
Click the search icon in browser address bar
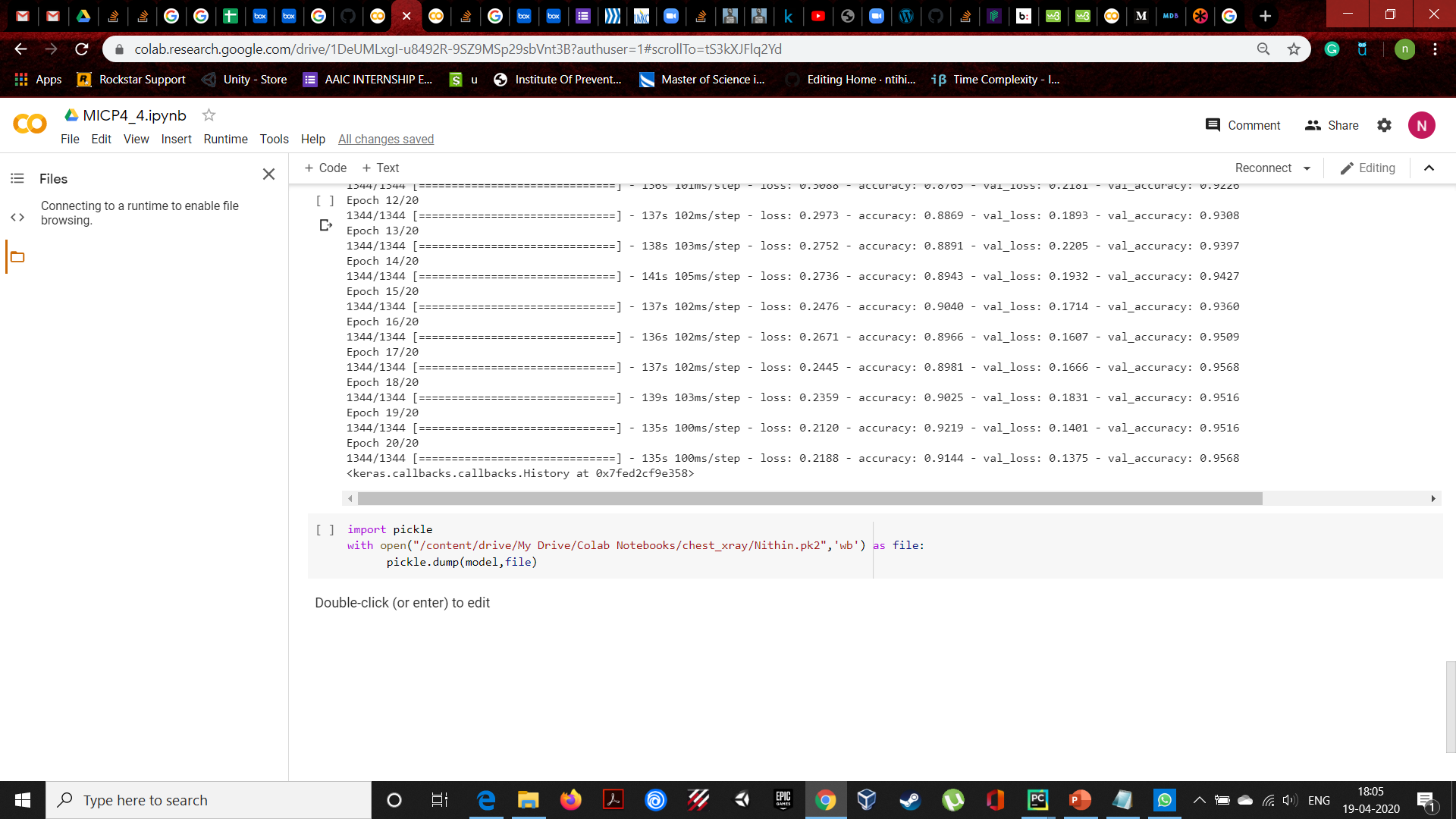click(1262, 49)
